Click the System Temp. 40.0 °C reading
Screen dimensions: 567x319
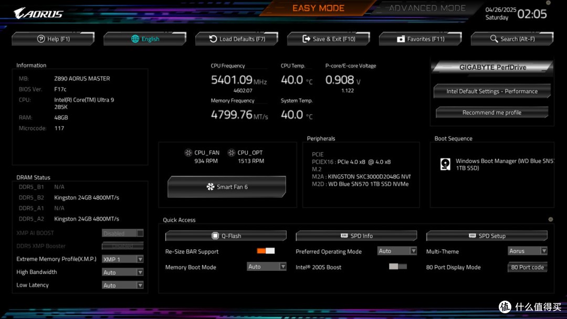(x=297, y=114)
